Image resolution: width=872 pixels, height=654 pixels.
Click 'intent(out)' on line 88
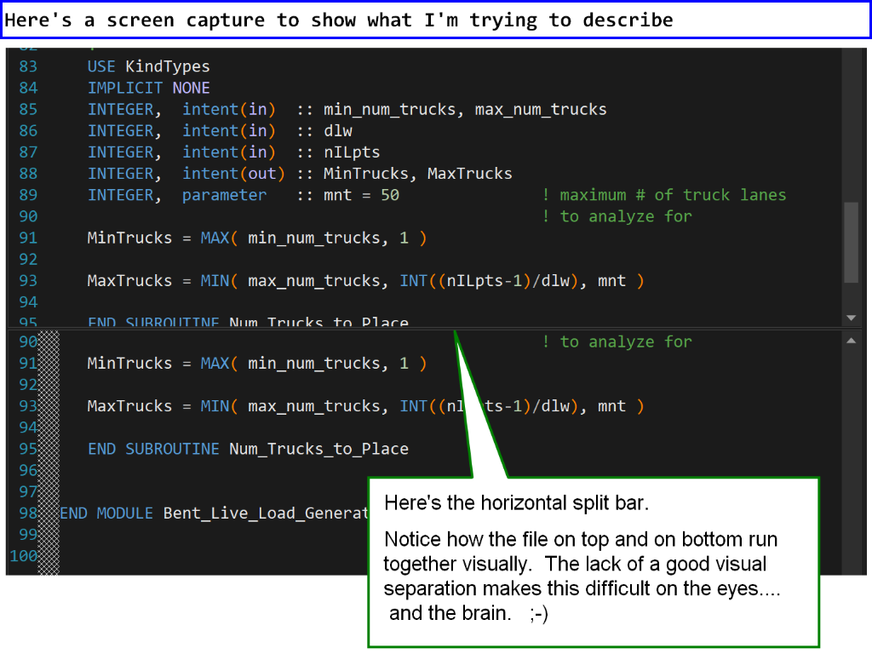click(233, 174)
